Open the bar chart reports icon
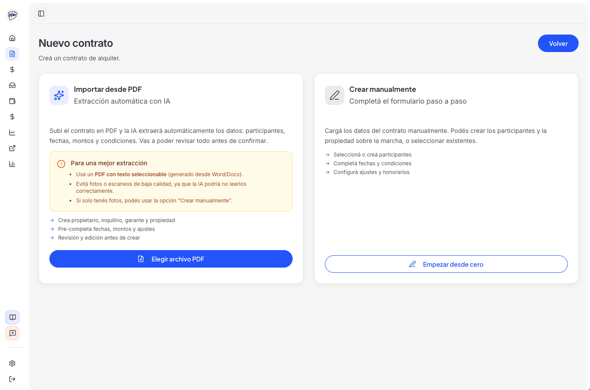Viewport: 590px width, 390px height. pos(12,164)
